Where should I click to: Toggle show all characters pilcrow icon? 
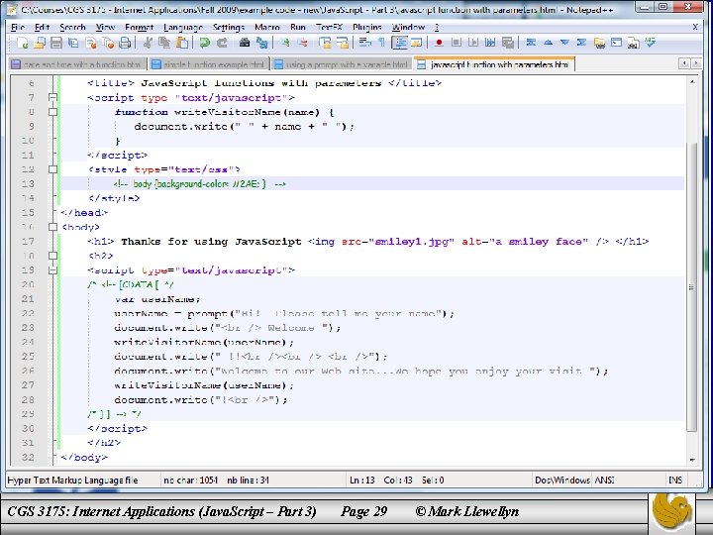click(x=382, y=43)
